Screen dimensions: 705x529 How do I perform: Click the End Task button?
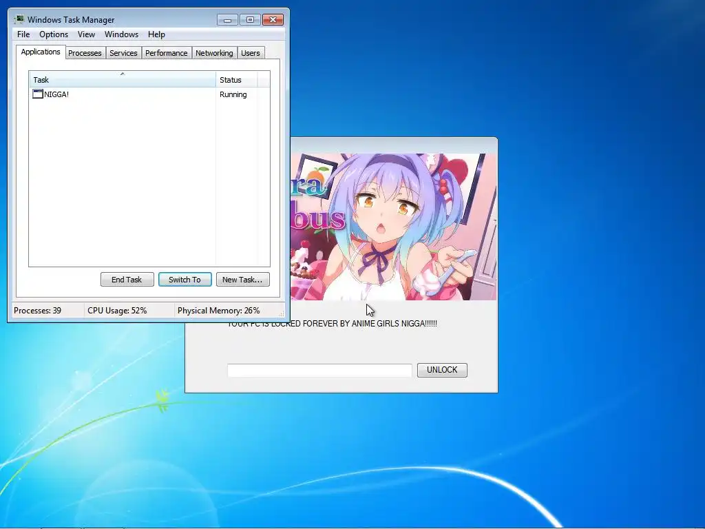point(127,280)
